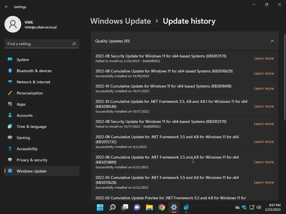Open File Explorer from the taskbar
The image size is (286, 214).
tap(149, 207)
